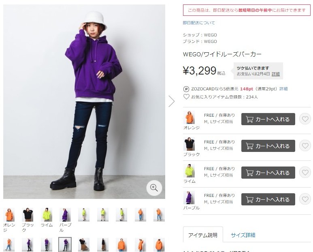Open 詳細 link for ZOZOCARD points
Viewport: 313px width, 252px height.
[283, 89]
